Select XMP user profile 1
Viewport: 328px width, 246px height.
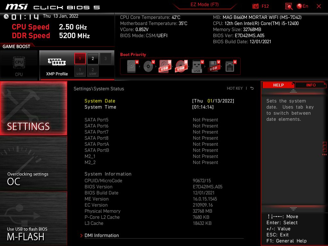pyautogui.click(x=80, y=71)
